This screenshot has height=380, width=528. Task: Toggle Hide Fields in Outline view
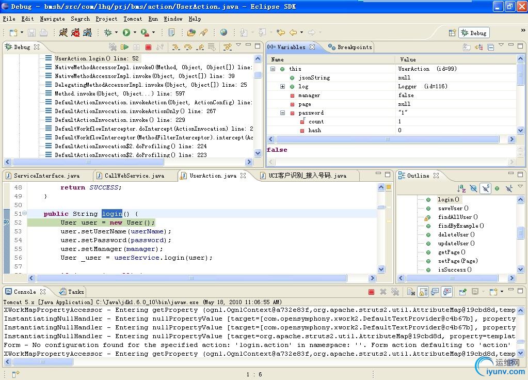pos(473,188)
